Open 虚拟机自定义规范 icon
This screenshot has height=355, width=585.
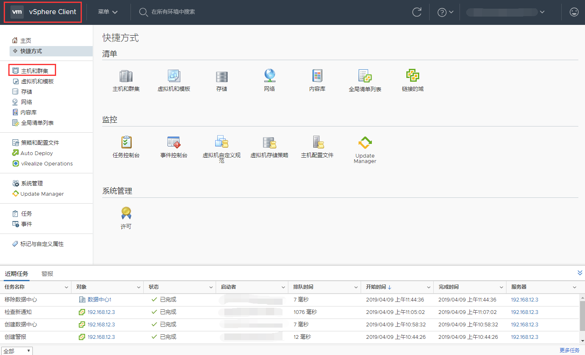click(221, 142)
